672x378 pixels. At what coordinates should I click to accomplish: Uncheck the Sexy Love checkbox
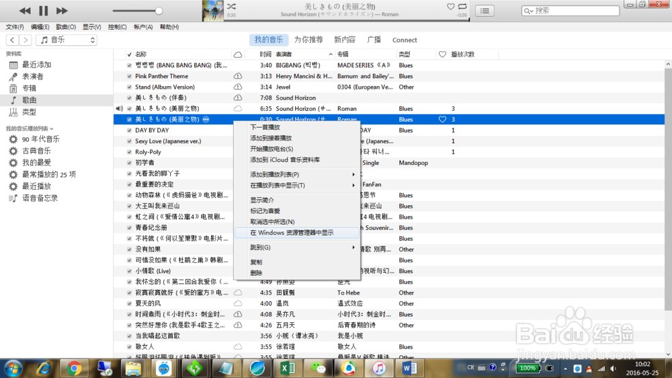(130, 141)
